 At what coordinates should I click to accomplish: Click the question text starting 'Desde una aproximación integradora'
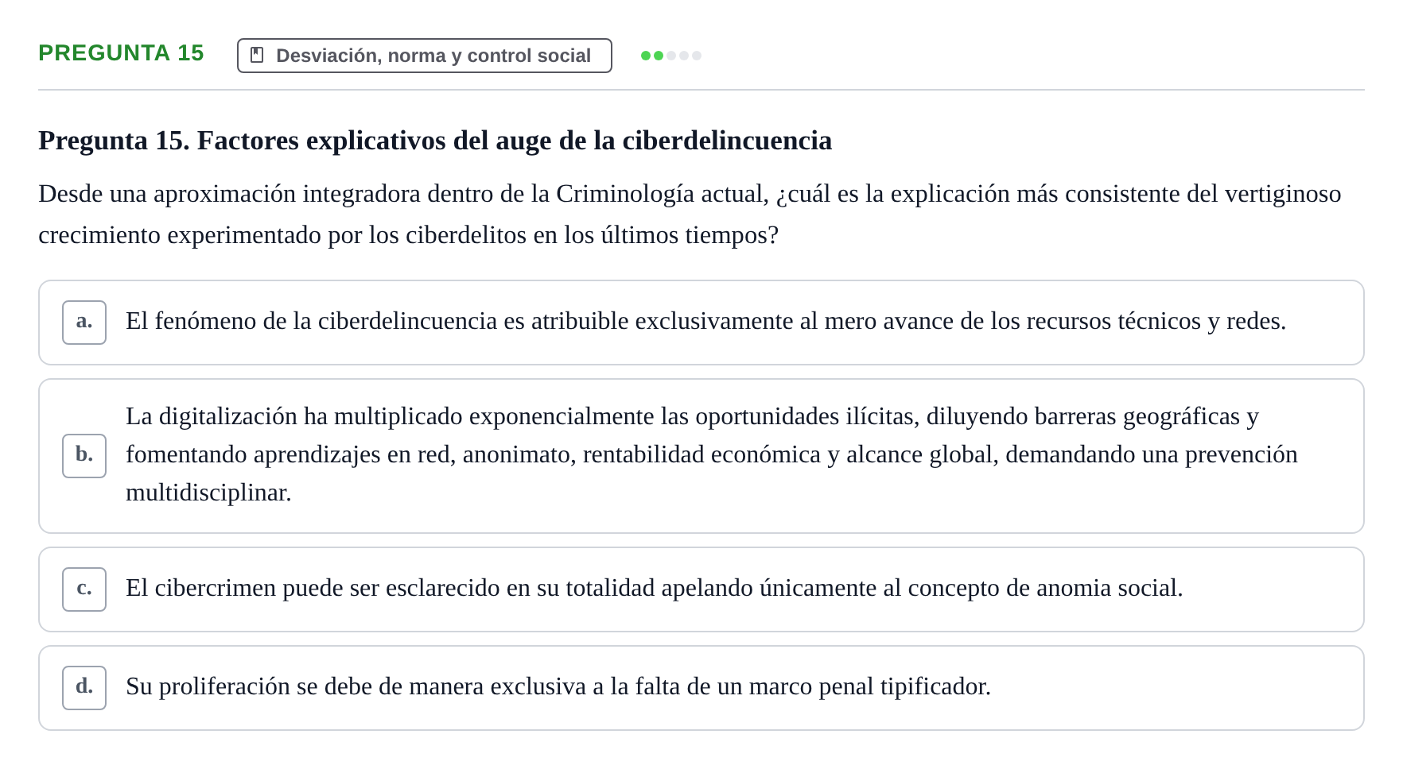(x=690, y=214)
